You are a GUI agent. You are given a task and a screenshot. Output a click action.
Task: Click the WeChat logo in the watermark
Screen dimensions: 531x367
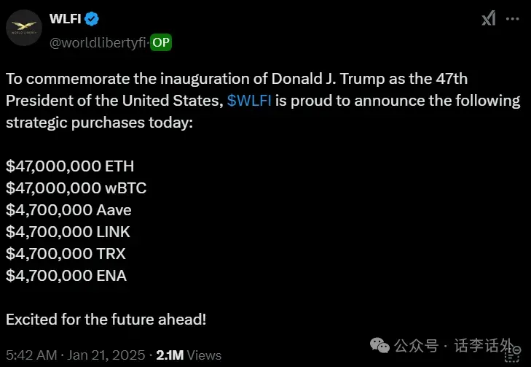coord(379,344)
